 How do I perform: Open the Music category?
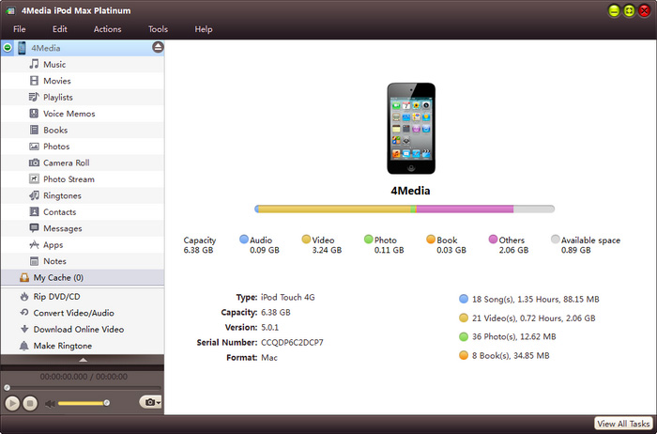pos(83,64)
